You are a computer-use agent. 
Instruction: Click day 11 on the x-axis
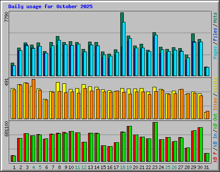click(77, 167)
